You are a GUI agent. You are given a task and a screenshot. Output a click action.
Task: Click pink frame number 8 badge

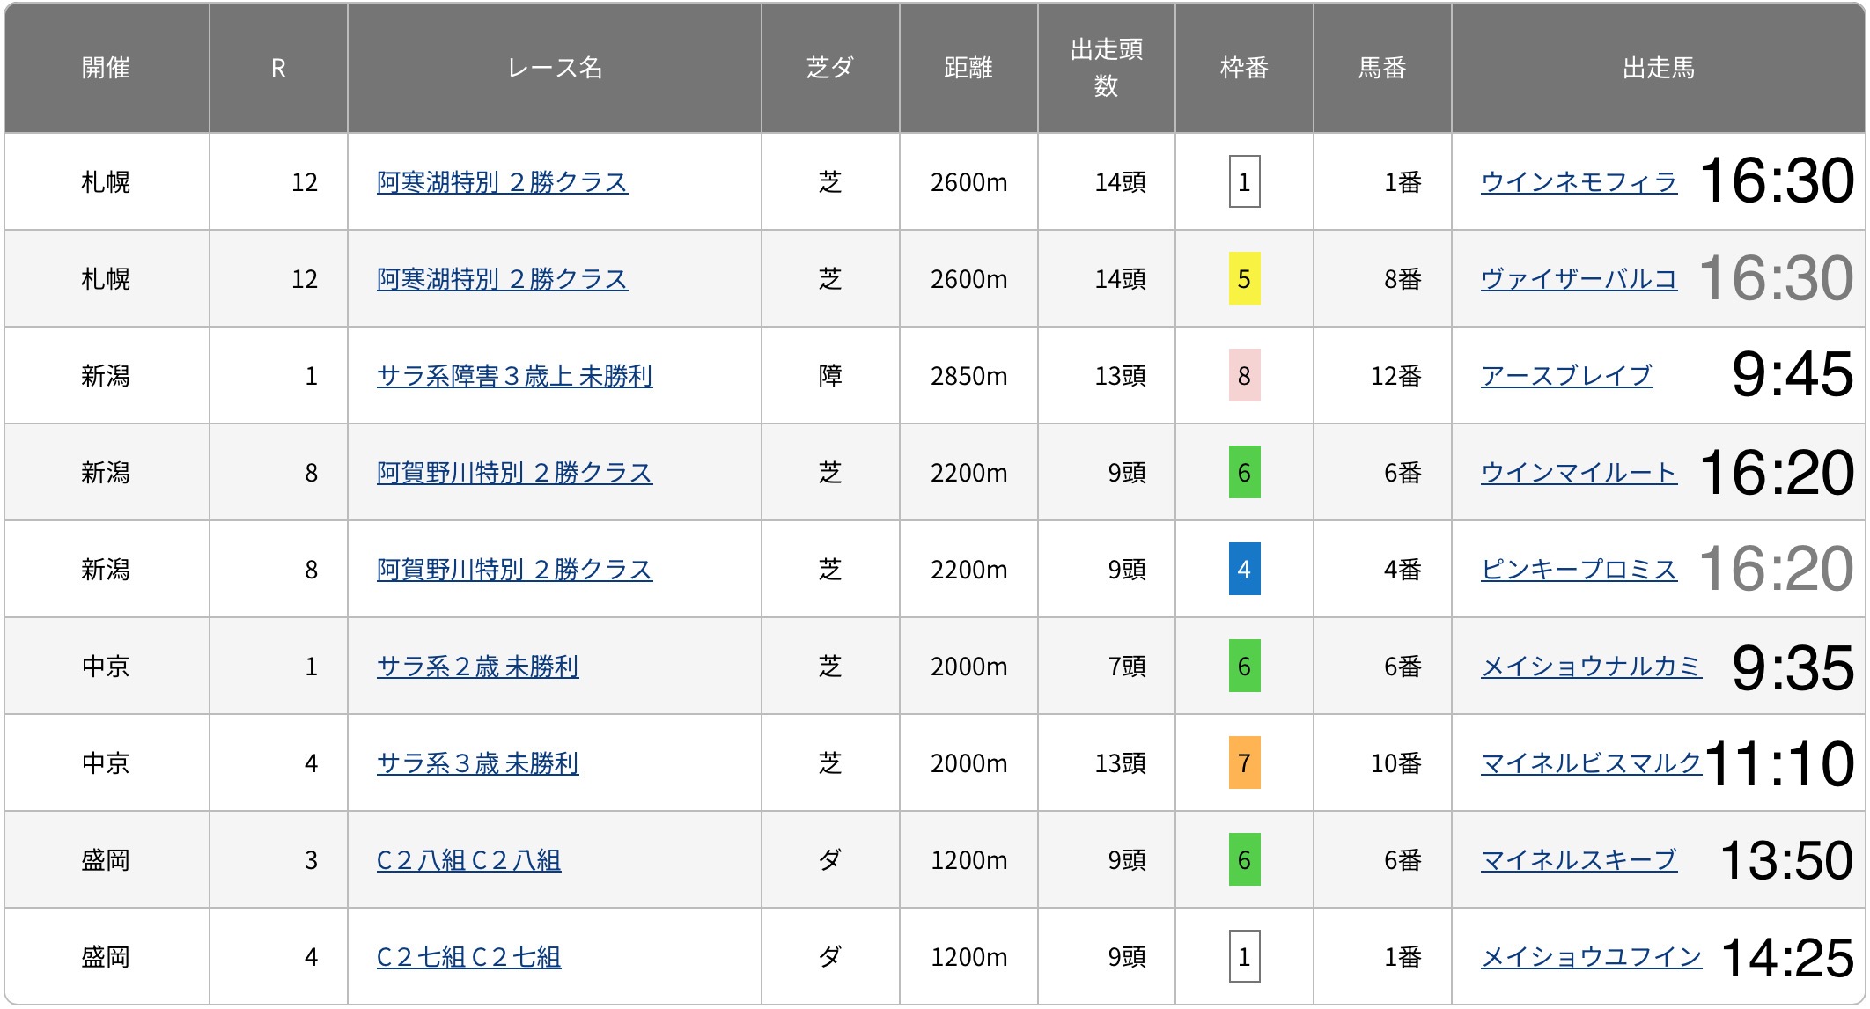[1243, 376]
